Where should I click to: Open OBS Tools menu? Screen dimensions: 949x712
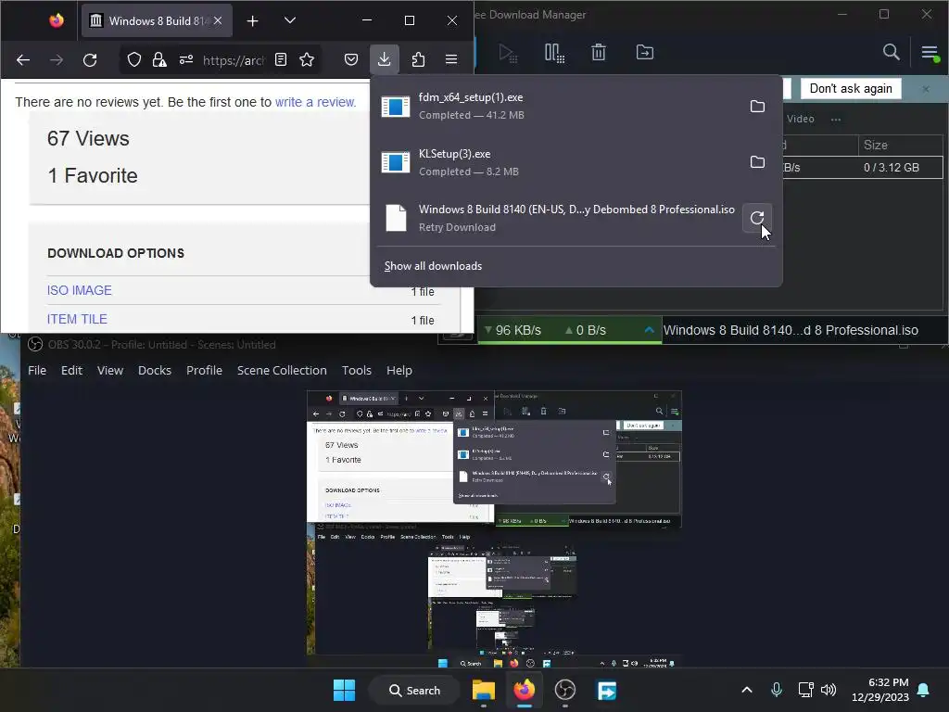tap(357, 370)
